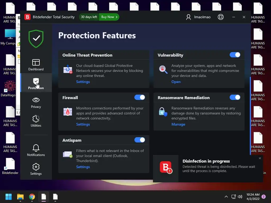Click the highlighted blank file taskbar icon
Viewport: 271px width, 203px height.
tap(44, 197)
